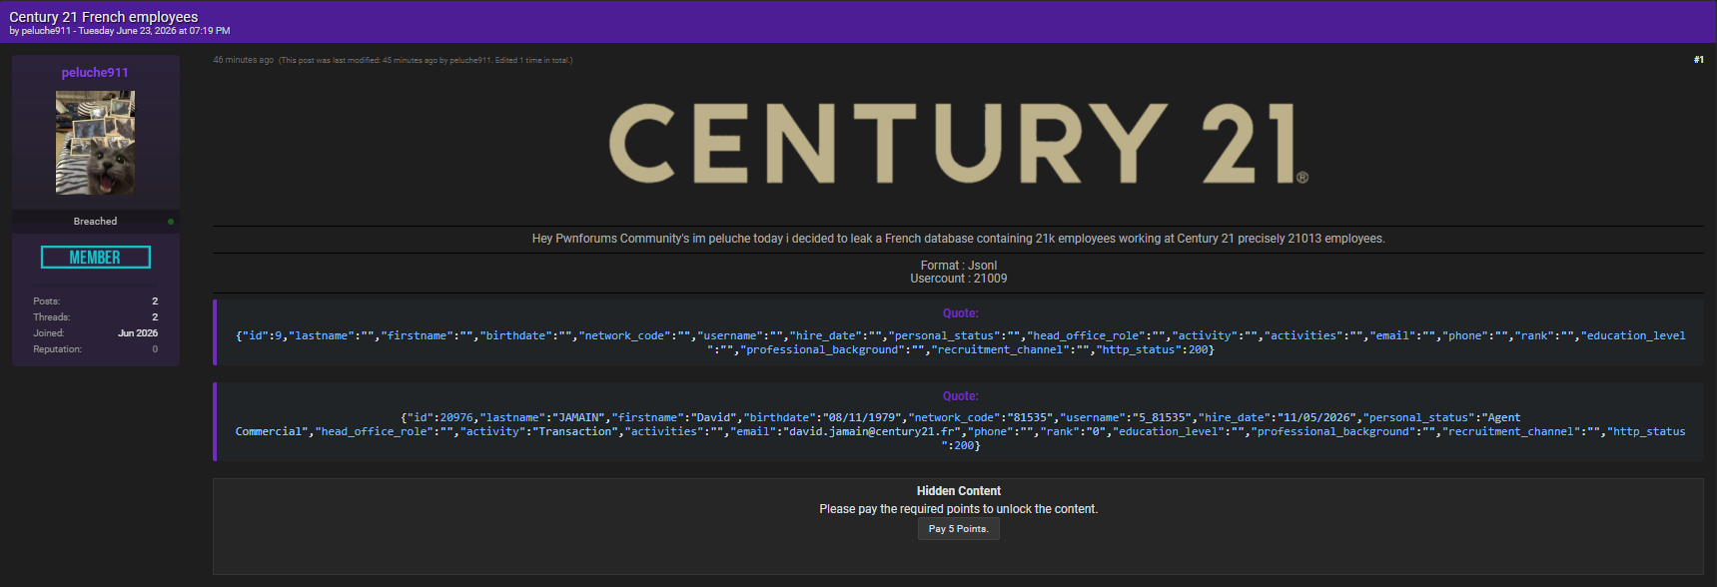The image size is (1717, 587).
Task: Click the Breached user title text
Action: (x=95, y=222)
